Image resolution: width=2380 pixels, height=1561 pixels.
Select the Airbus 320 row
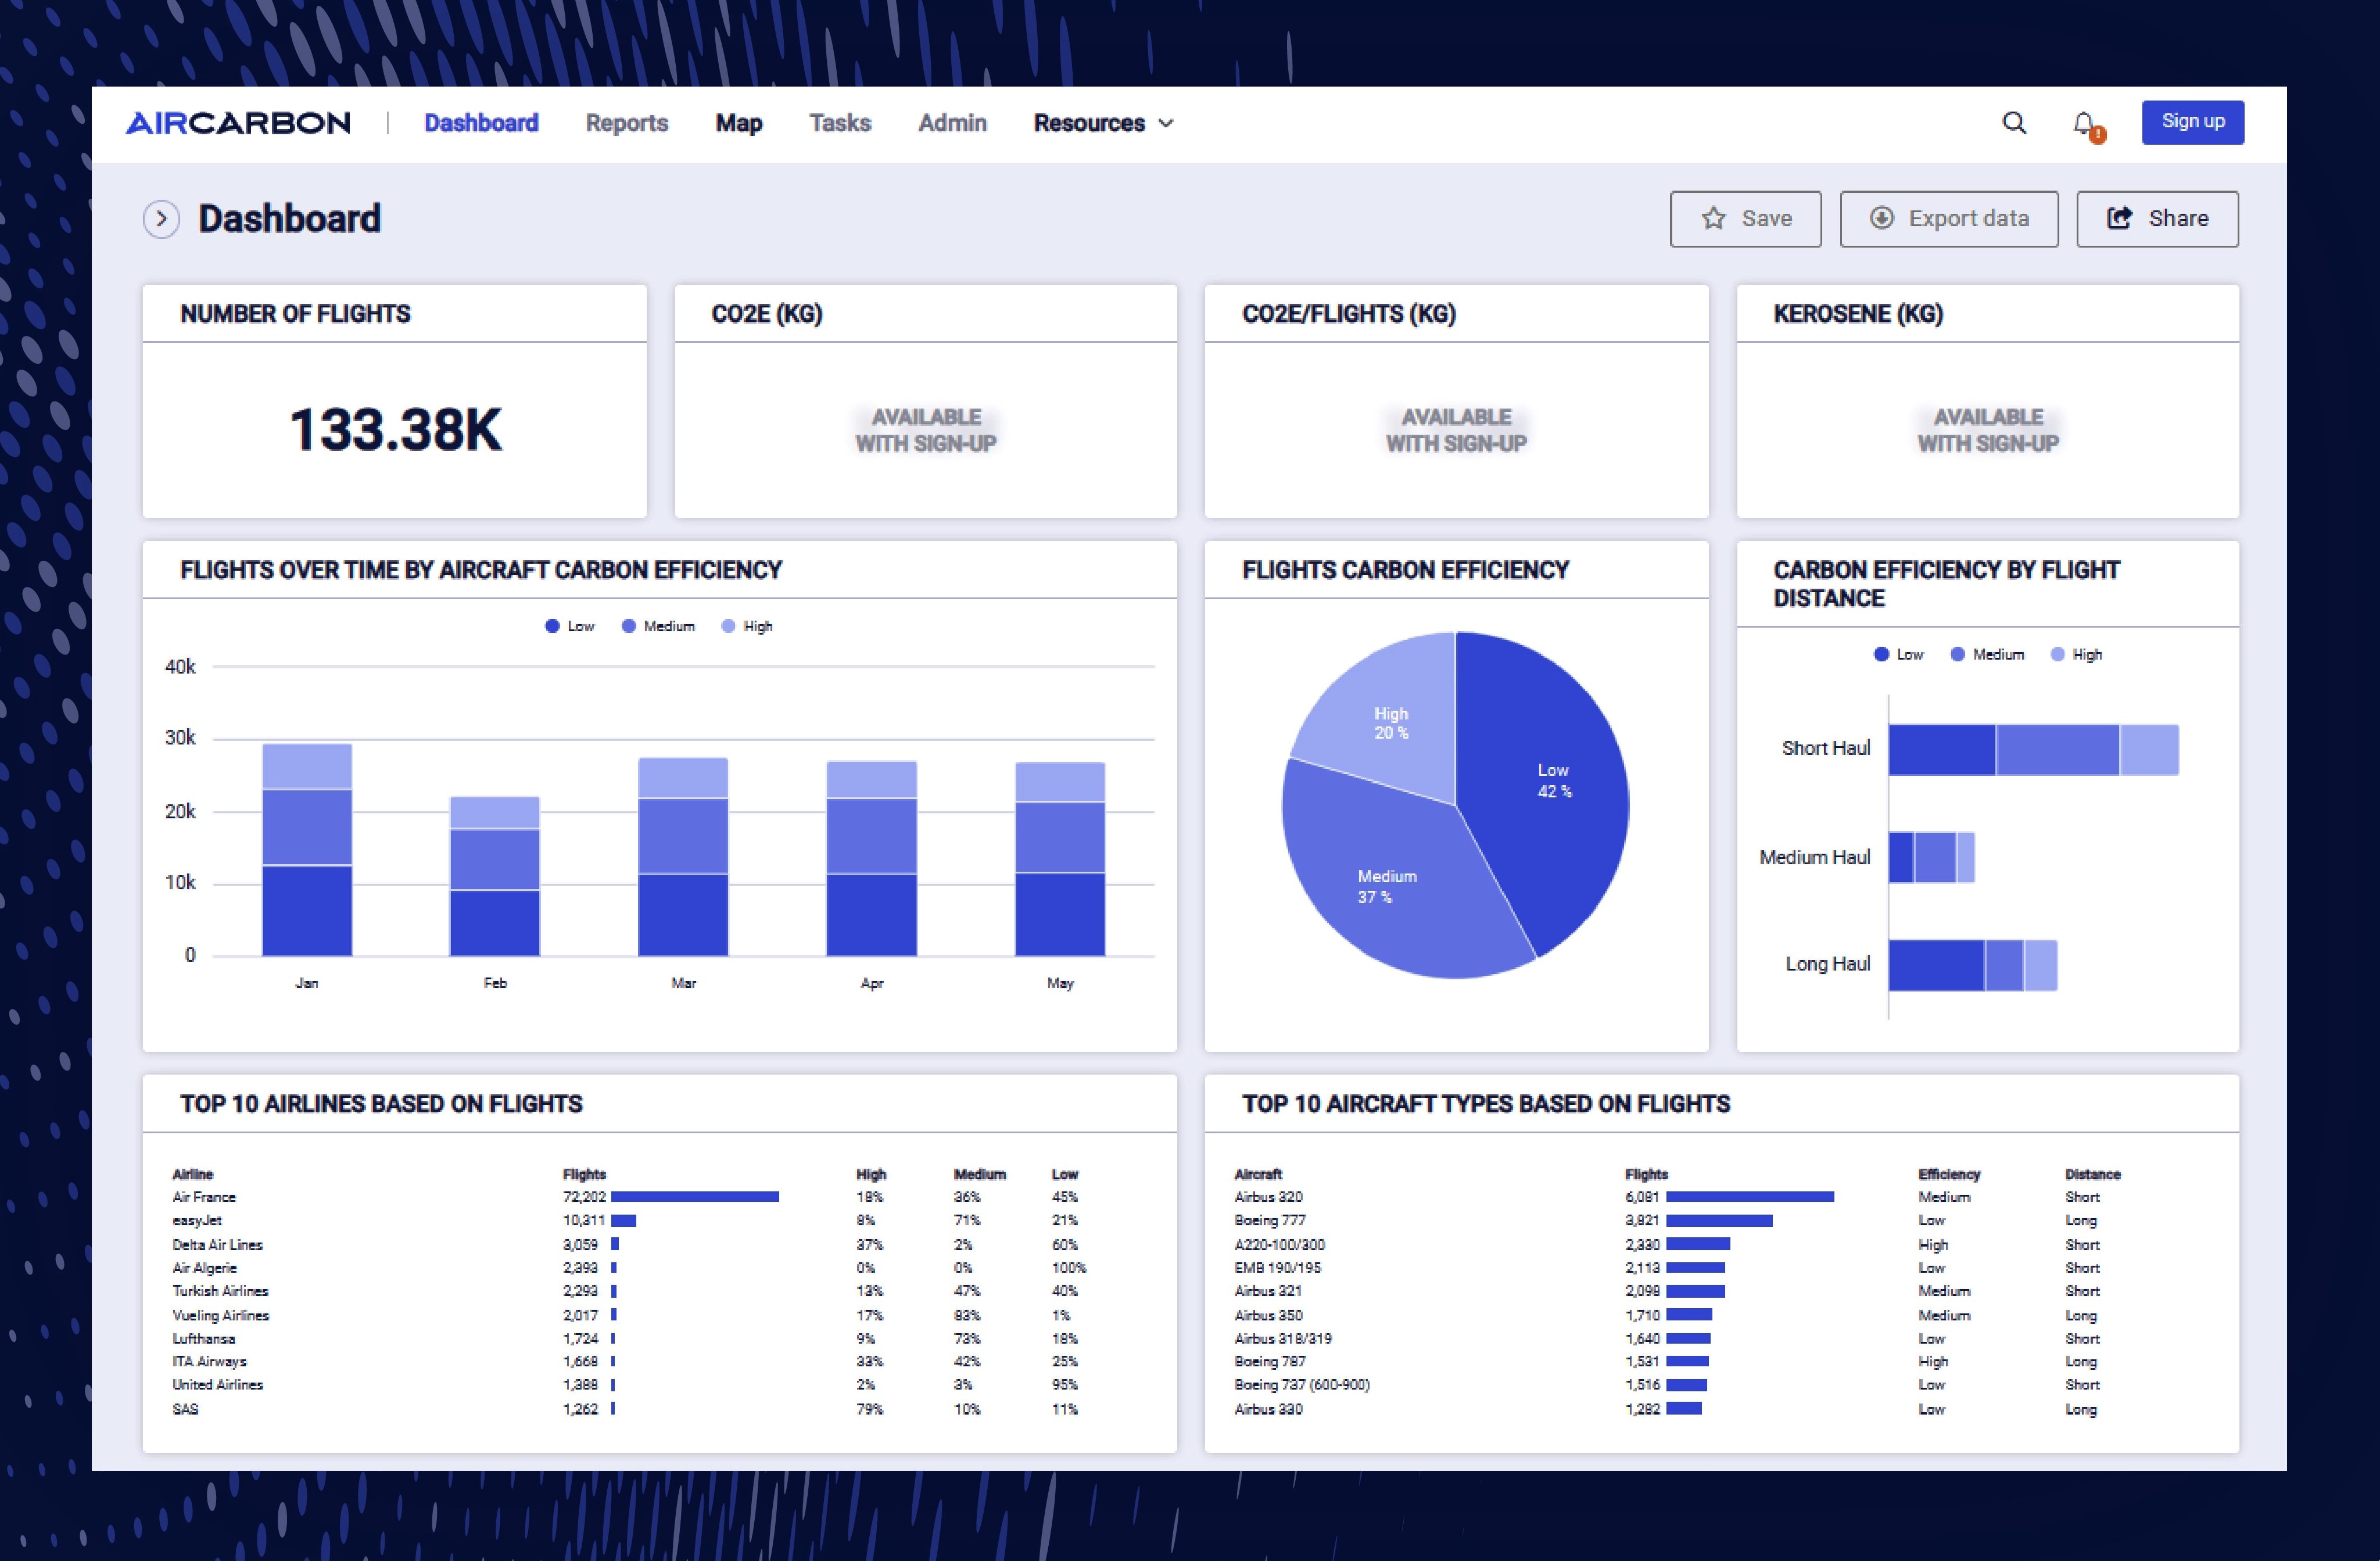pos(1678,1197)
